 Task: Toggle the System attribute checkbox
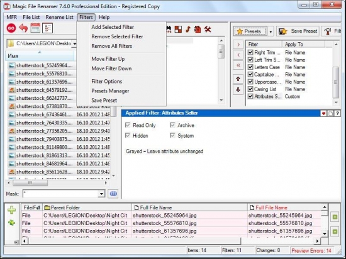(172, 135)
